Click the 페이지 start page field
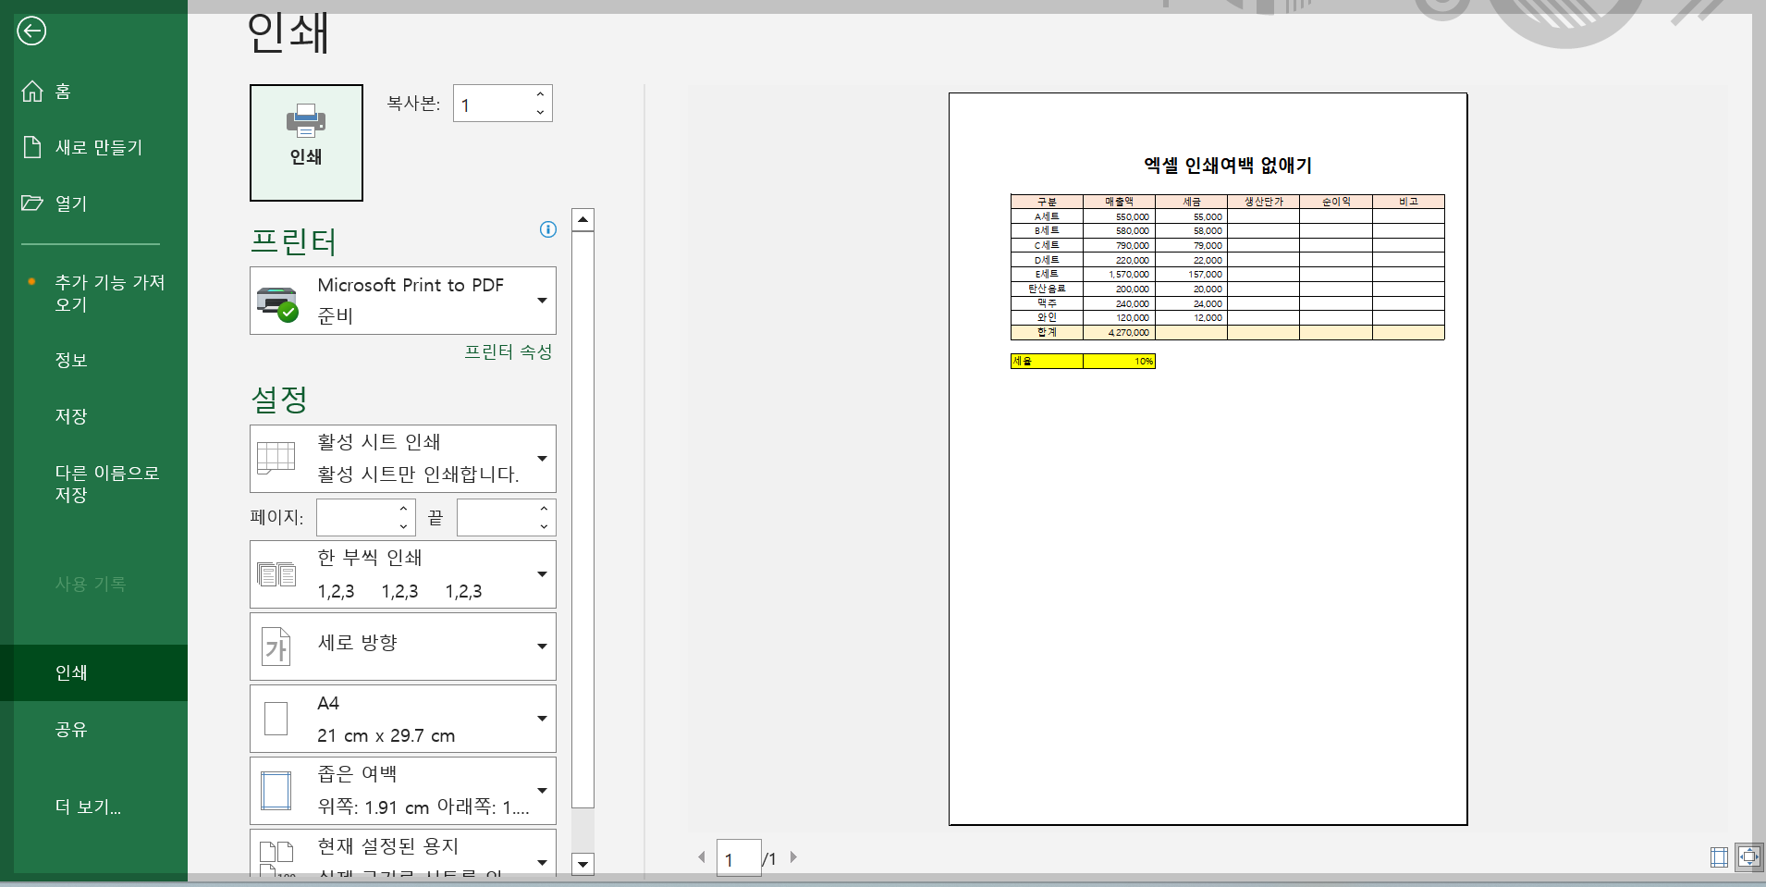The image size is (1766, 887). click(x=356, y=518)
